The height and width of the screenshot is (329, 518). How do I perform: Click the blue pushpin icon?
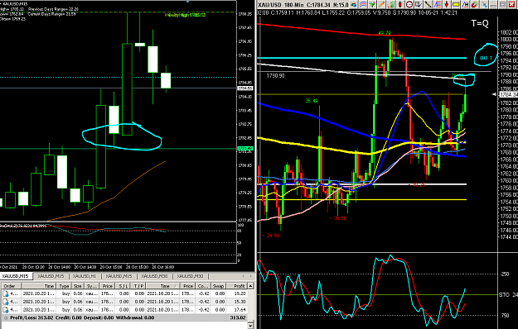[484, 5]
